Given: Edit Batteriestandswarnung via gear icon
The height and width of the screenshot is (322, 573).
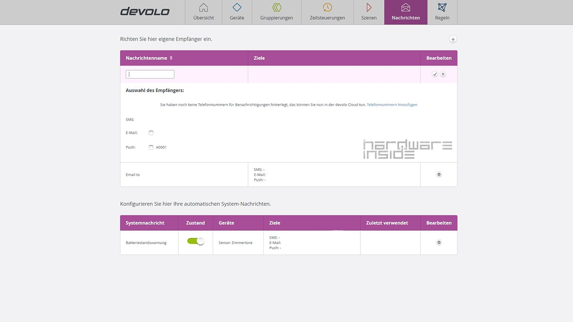Looking at the screenshot, I should point(439,242).
